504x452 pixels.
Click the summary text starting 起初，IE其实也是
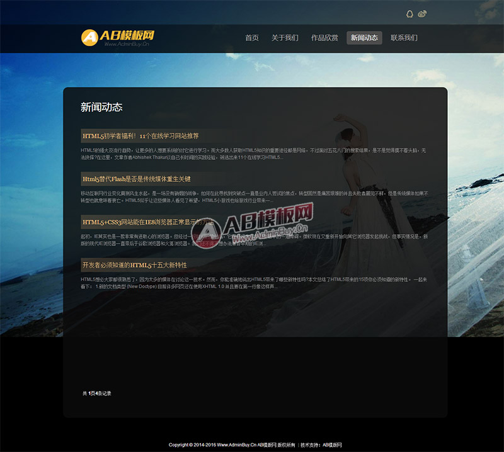coord(255,240)
